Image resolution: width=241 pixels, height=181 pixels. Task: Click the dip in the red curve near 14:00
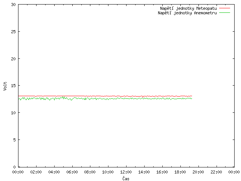click(x=143, y=97)
